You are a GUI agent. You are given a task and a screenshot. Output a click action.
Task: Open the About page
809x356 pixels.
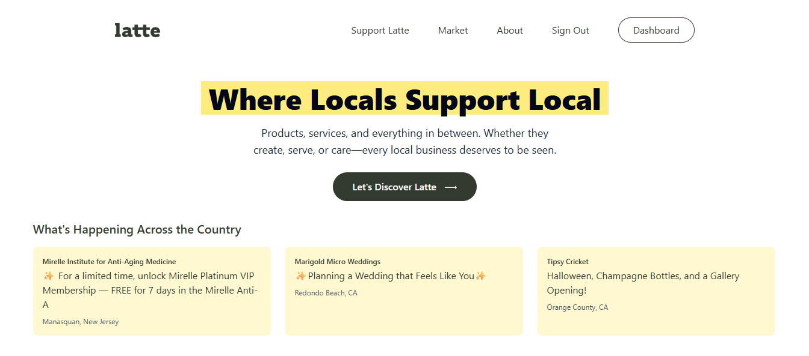[x=510, y=31]
